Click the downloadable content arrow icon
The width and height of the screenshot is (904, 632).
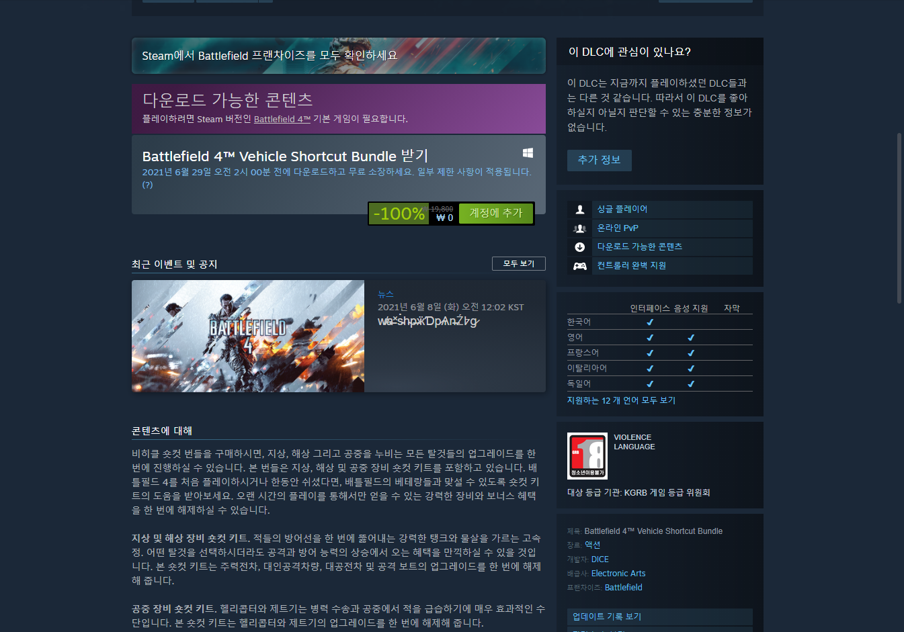coord(579,247)
